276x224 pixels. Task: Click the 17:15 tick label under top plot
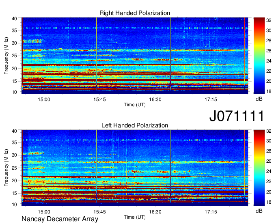click(211, 99)
